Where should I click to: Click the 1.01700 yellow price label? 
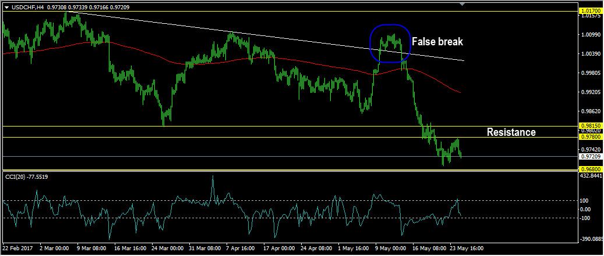(590, 12)
